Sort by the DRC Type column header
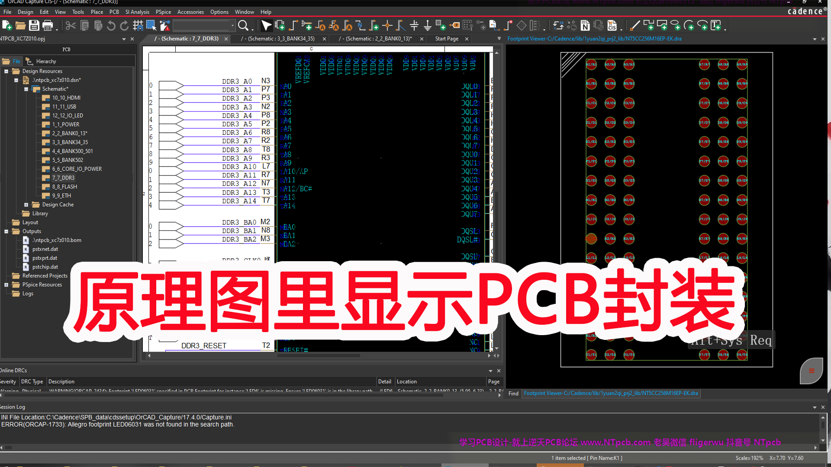This screenshot has height=467, width=831. (x=32, y=382)
